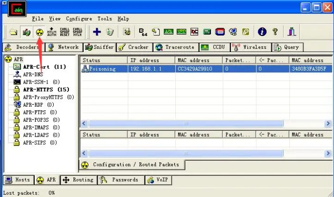Click the Start/Stop Sniffer toolbar icon
The height and width of the screenshot is (197, 334).
(27, 32)
